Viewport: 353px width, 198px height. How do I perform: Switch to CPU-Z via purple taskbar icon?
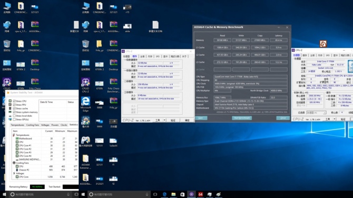[x=191, y=194]
